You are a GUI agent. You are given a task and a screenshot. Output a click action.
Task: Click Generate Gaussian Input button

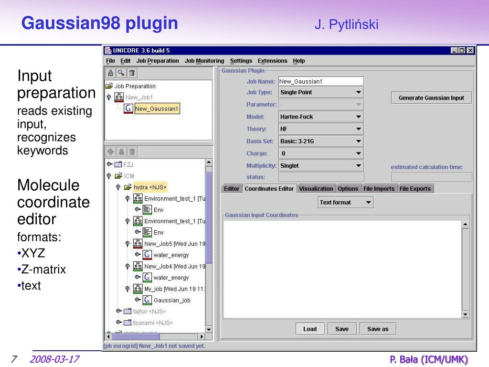(x=431, y=97)
